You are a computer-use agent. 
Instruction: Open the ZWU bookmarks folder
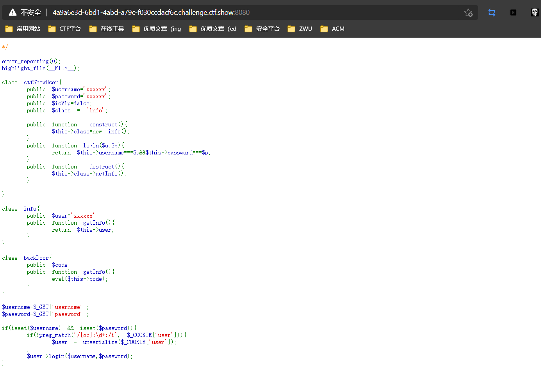tap(300, 29)
